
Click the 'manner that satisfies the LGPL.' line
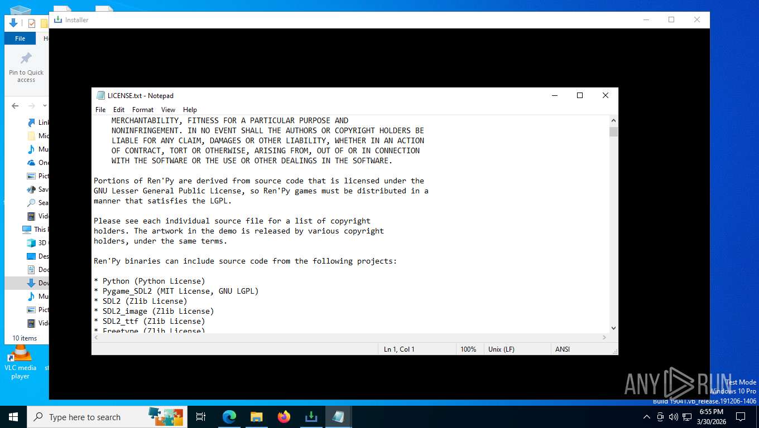163,201
